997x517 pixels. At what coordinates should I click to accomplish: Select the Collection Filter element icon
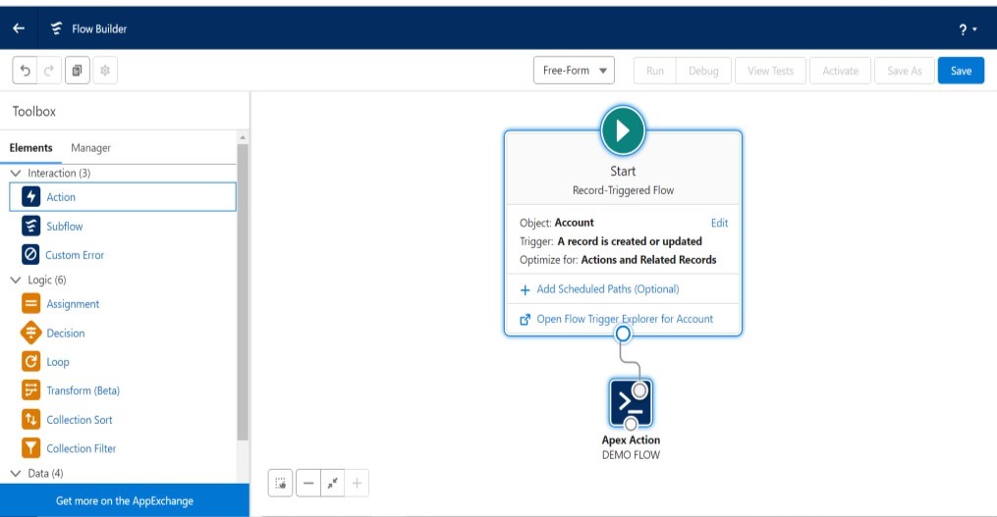point(30,448)
